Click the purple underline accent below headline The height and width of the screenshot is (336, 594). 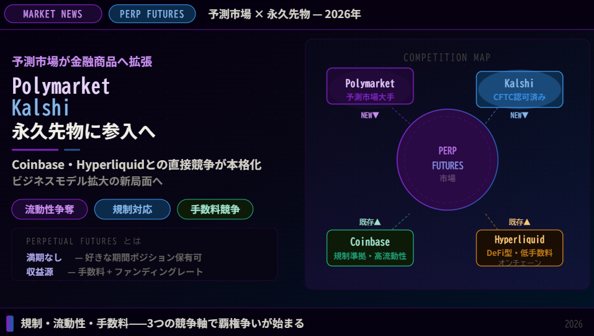coord(35,150)
